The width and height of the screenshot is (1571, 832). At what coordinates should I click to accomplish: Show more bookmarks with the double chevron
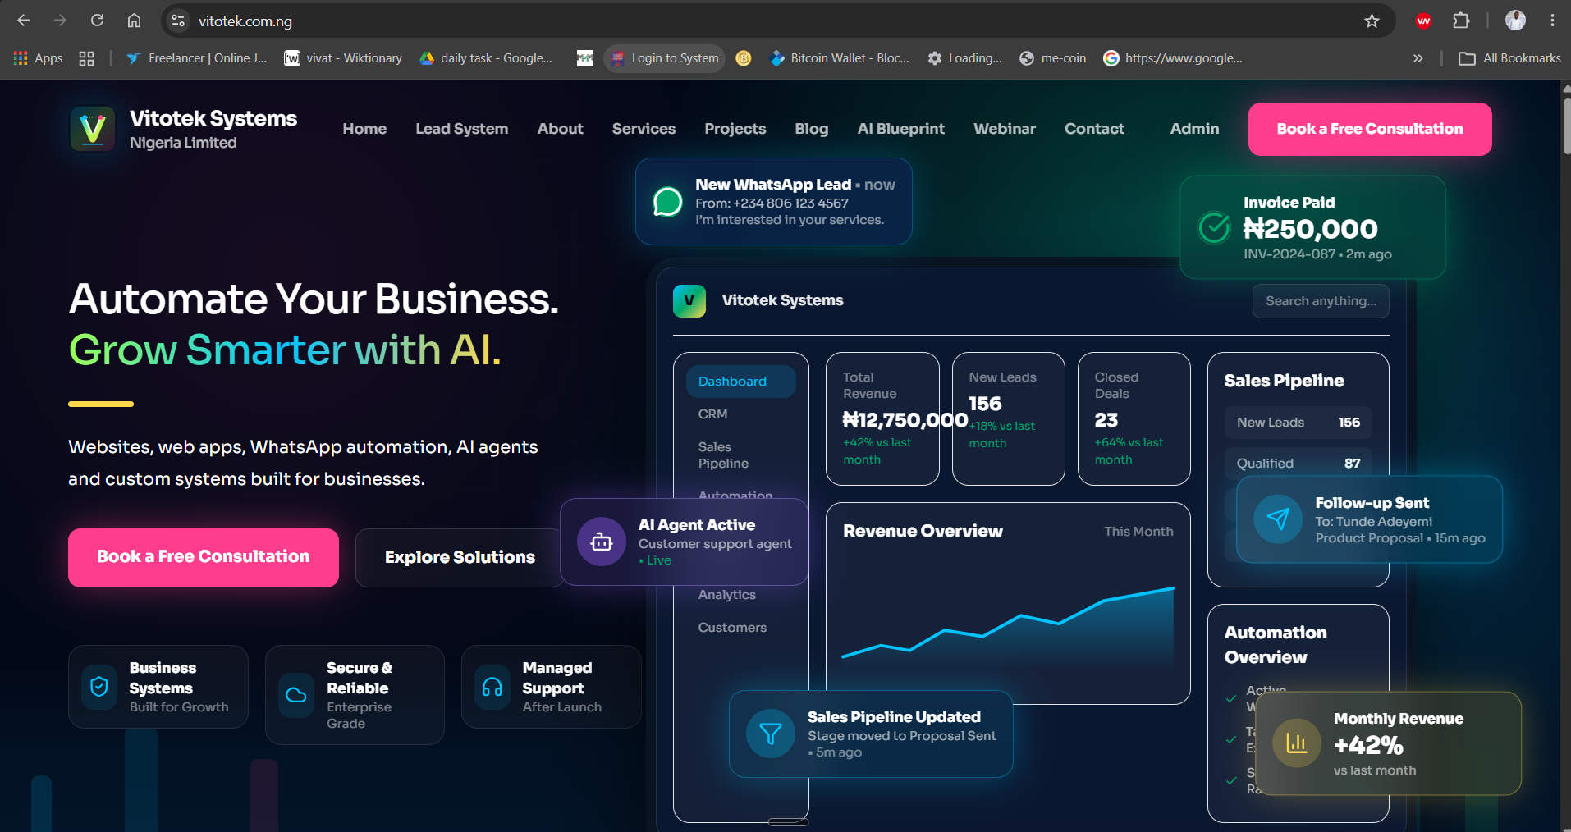1418,58
